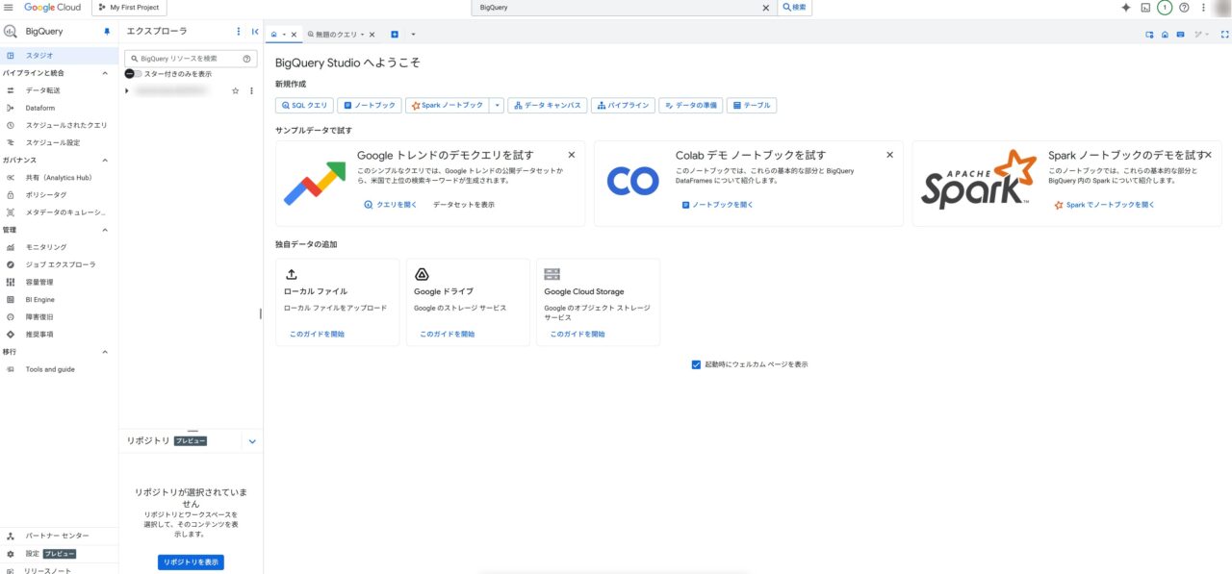
Task: Open query (クエリを開く) for Google Trends
Action: click(x=391, y=205)
